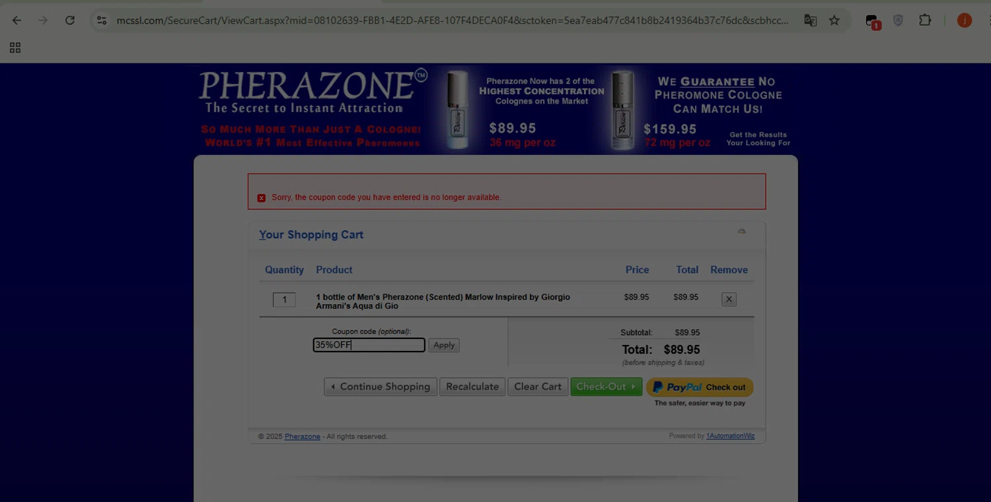991x502 pixels.
Task: Click 'The safer, easier way to pay' text
Action: [x=700, y=403]
